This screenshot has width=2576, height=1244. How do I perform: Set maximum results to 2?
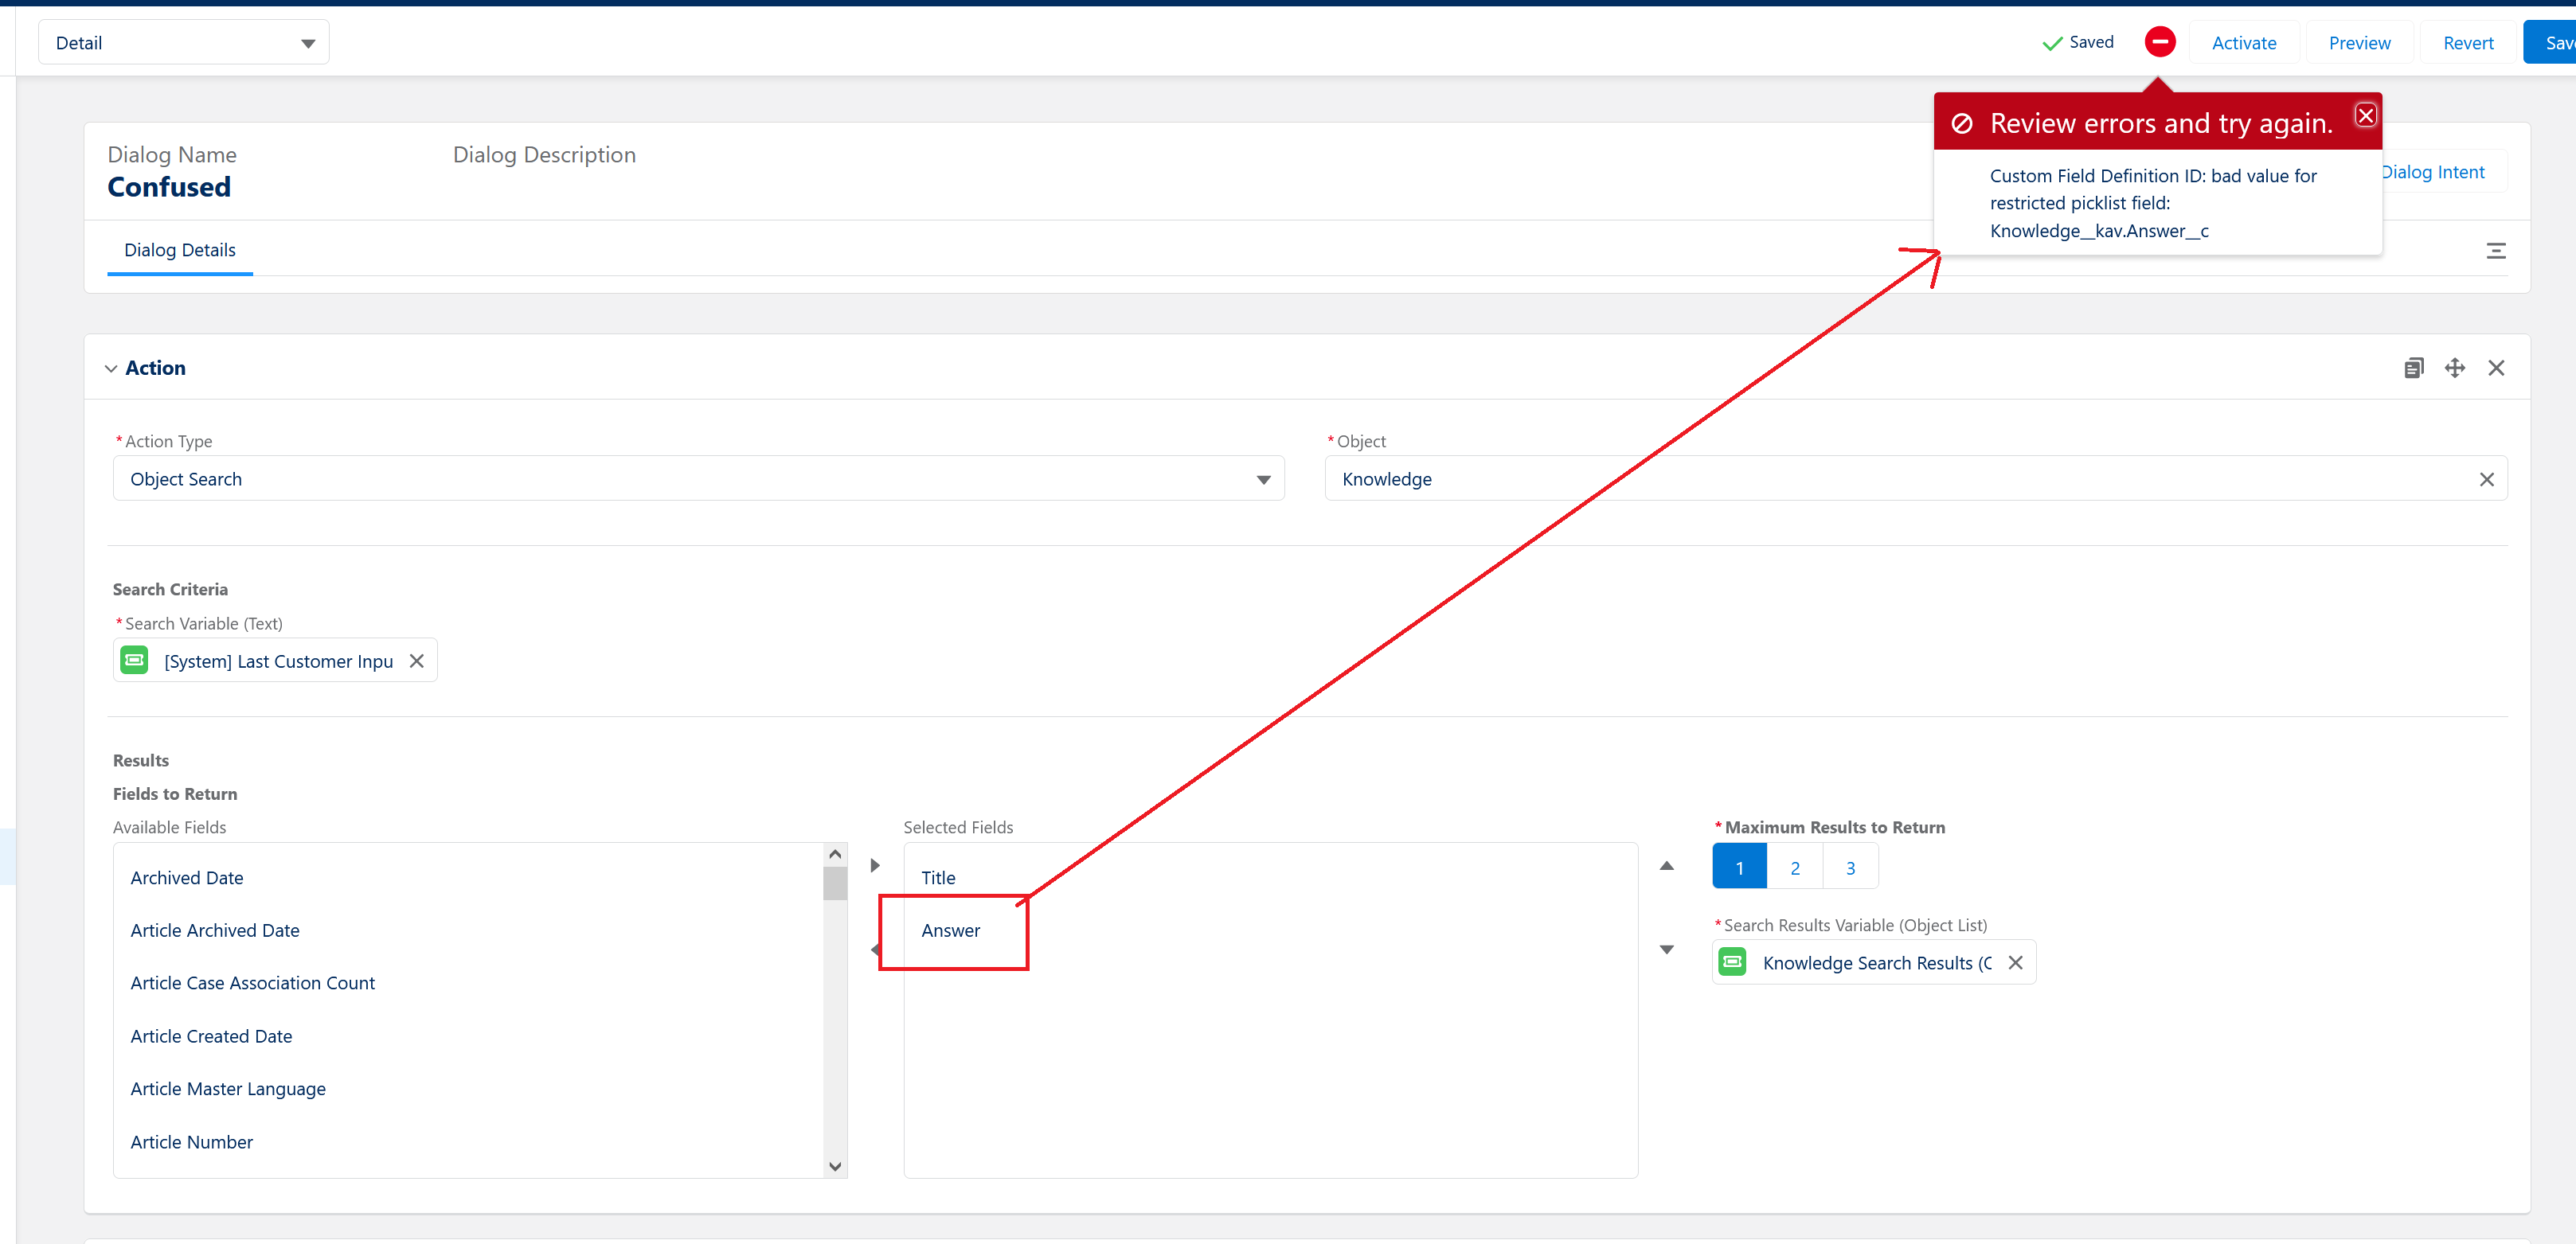[x=1794, y=868]
